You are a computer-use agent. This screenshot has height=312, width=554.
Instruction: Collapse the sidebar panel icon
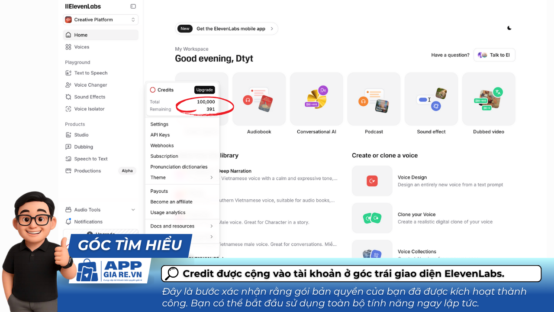133,6
